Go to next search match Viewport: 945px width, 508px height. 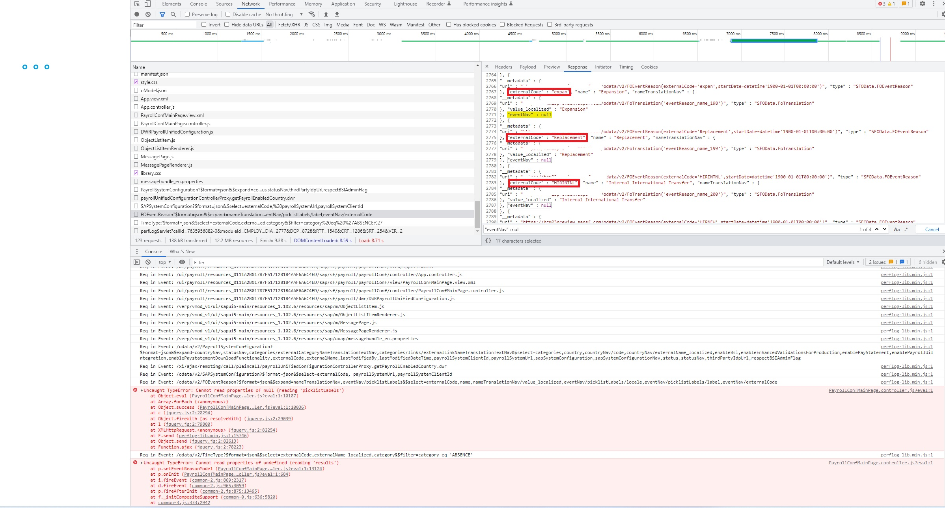885,229
